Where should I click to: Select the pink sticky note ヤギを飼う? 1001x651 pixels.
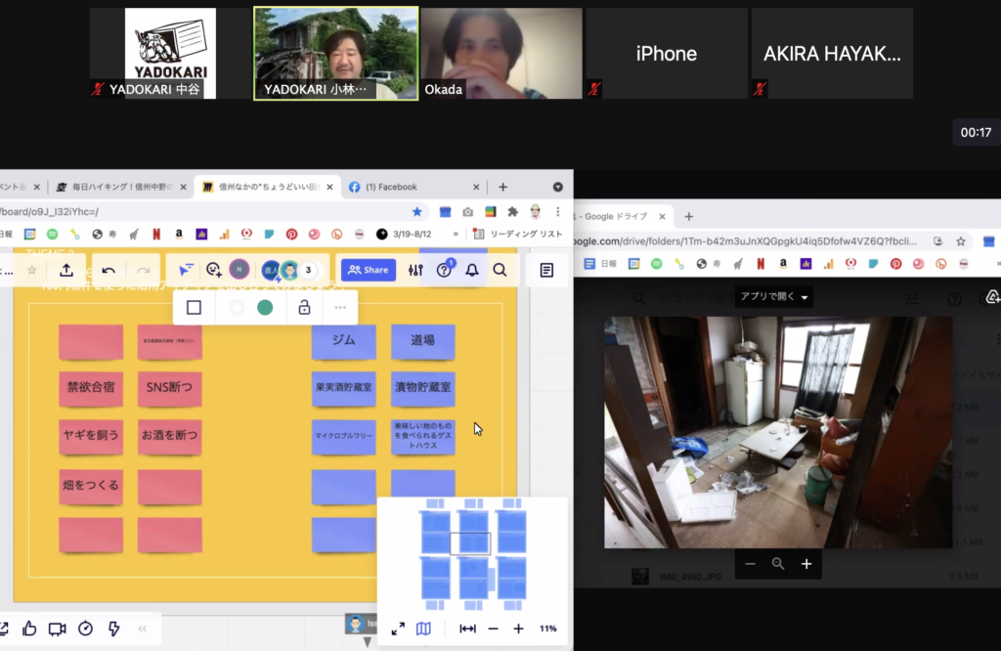click(x=91, y=436)
